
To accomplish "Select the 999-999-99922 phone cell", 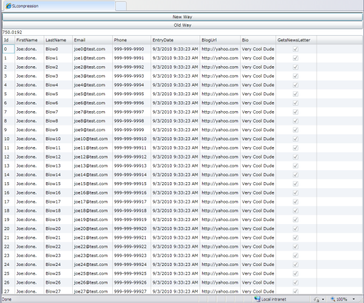I will pos(132,247).
